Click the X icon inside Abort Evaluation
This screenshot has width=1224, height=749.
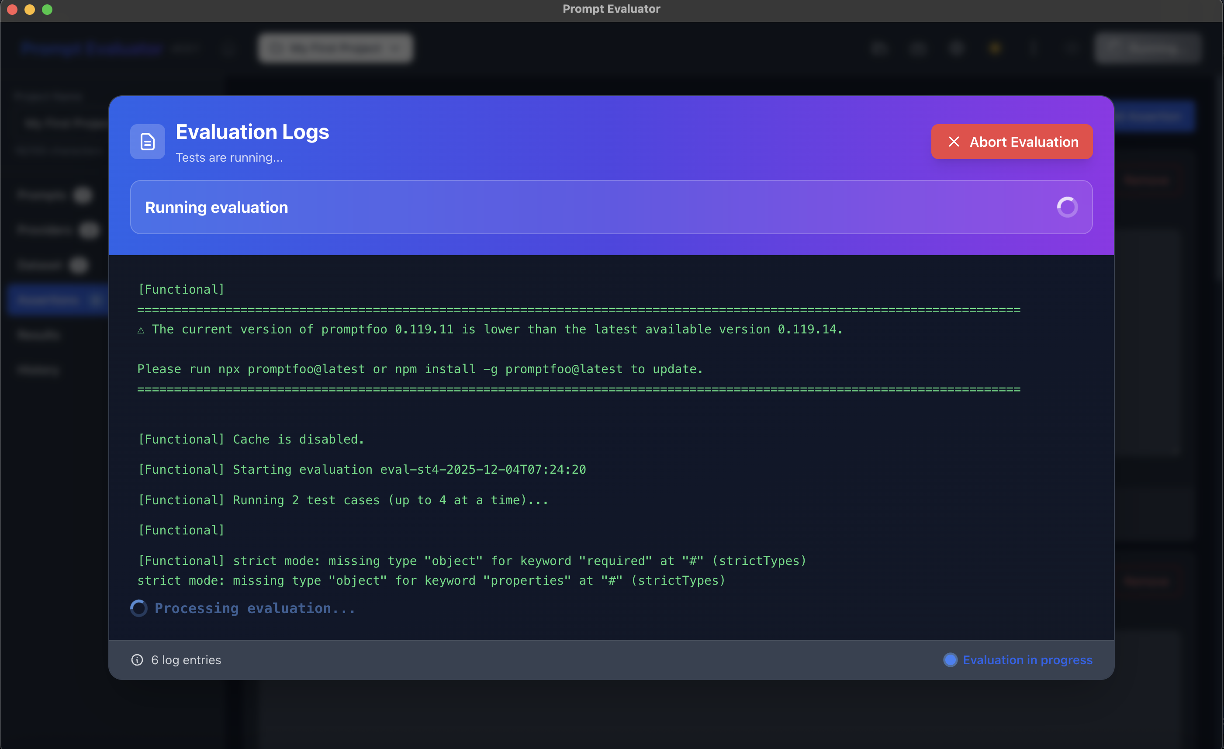click(954, 142)
